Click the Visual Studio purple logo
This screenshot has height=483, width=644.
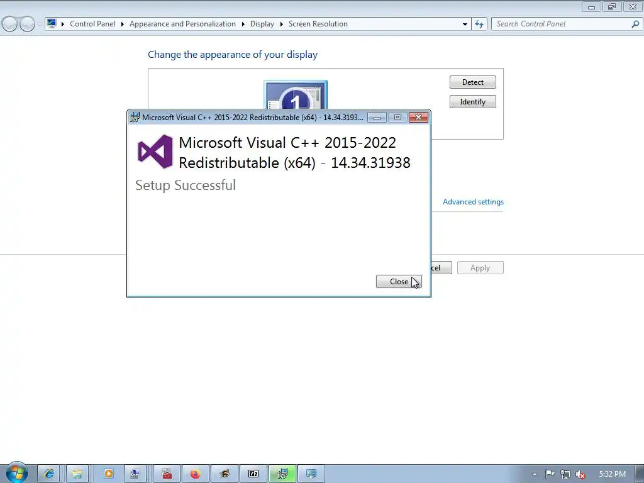click(x=155, y=152)
